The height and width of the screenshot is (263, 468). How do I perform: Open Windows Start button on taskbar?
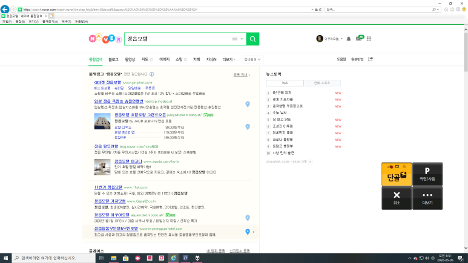(x=5, y=258)
